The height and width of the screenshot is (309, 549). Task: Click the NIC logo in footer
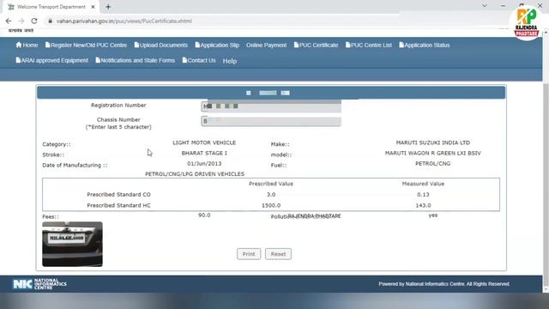point(39,284)
